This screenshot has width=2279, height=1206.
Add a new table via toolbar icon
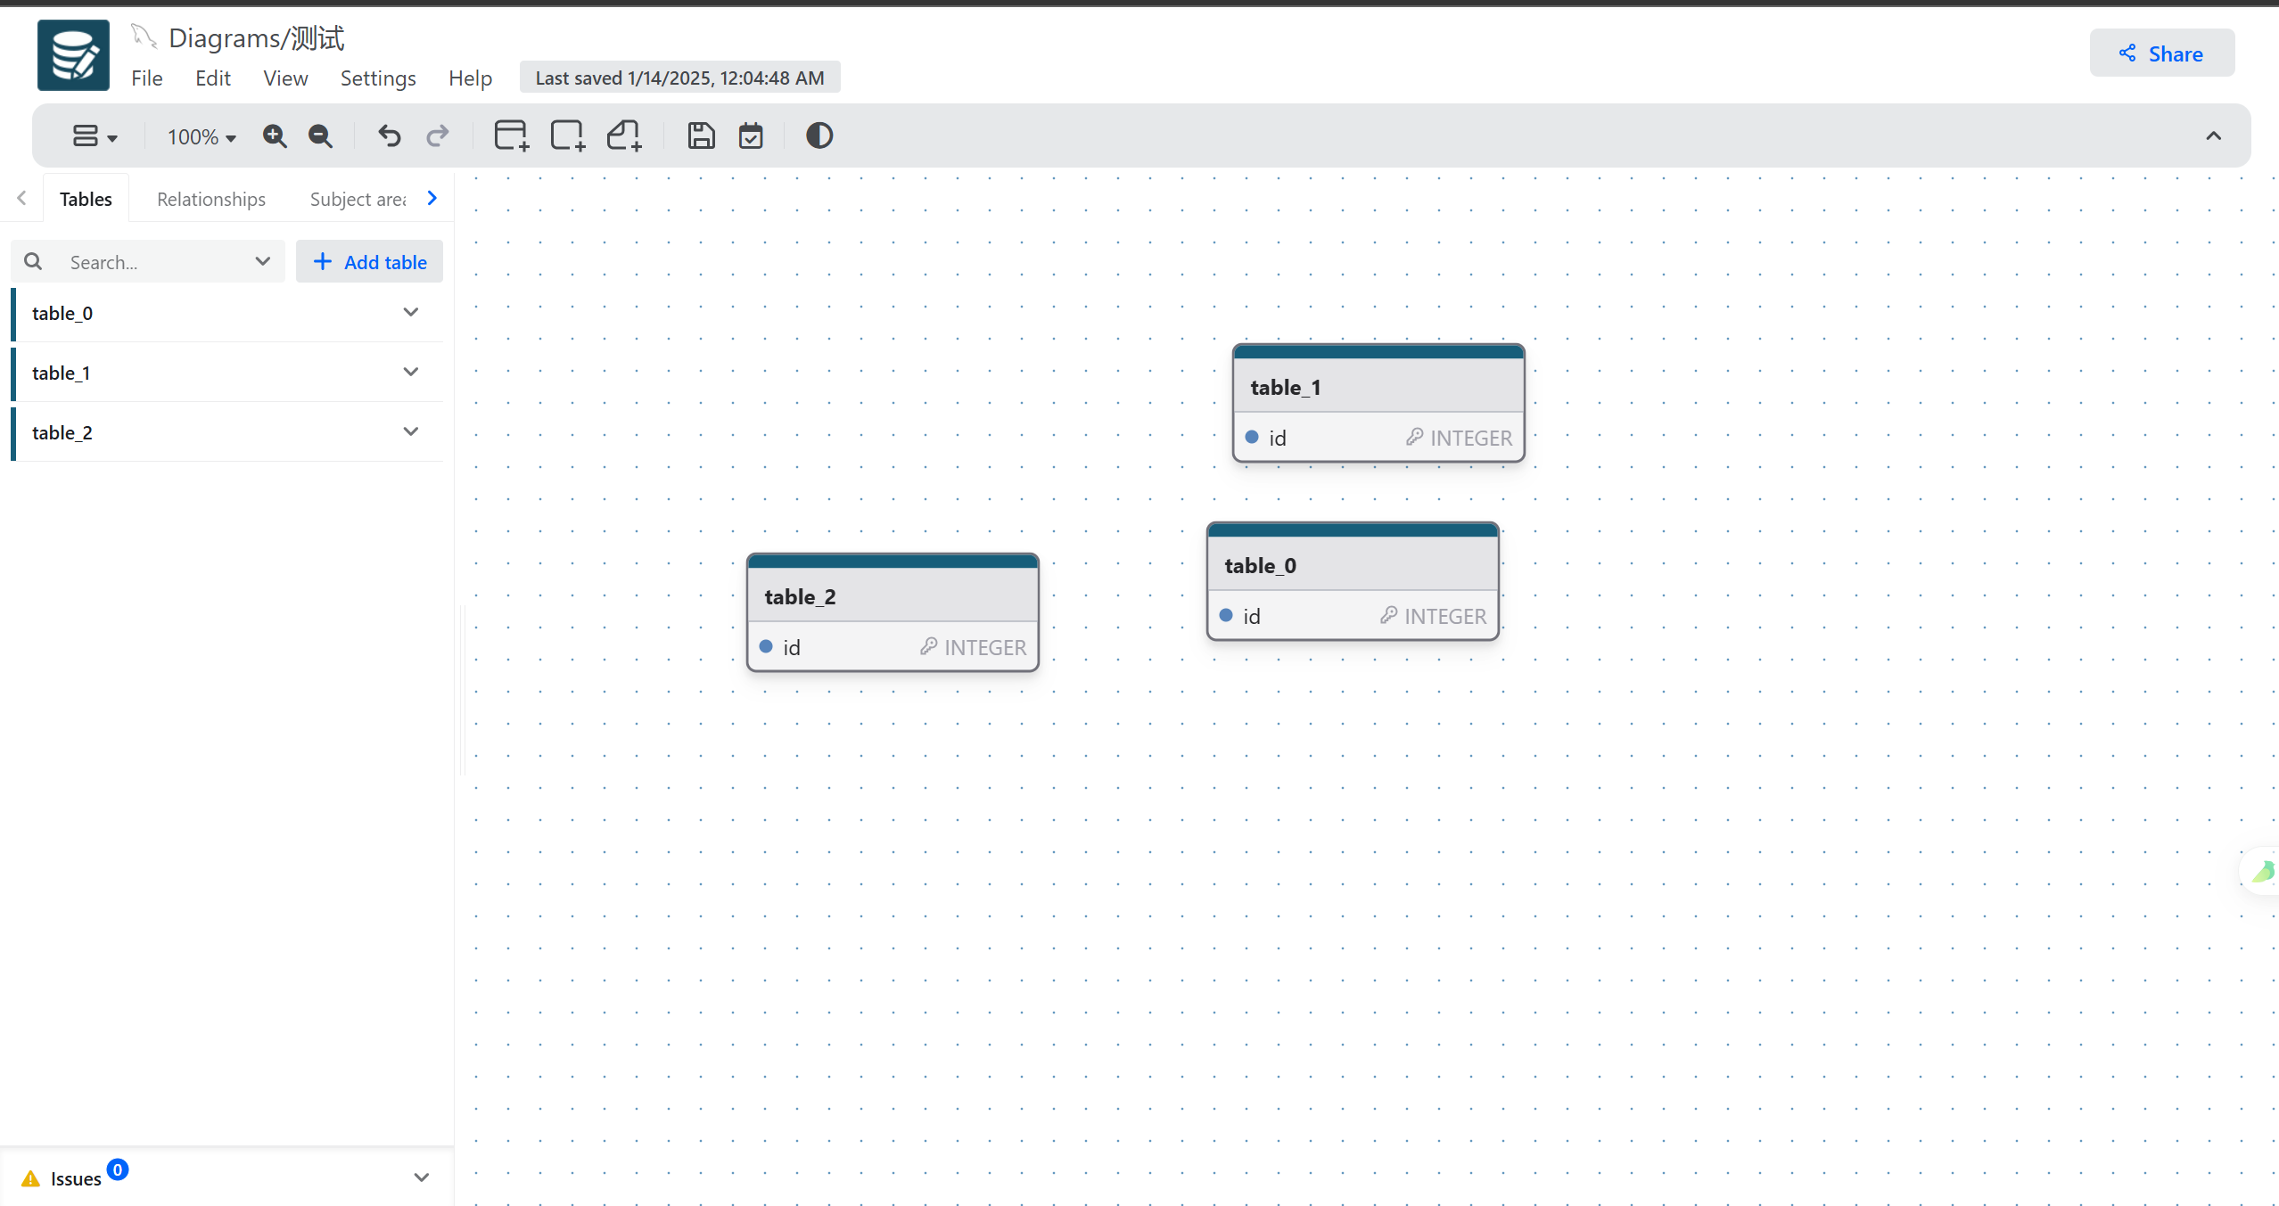(511, 135)
